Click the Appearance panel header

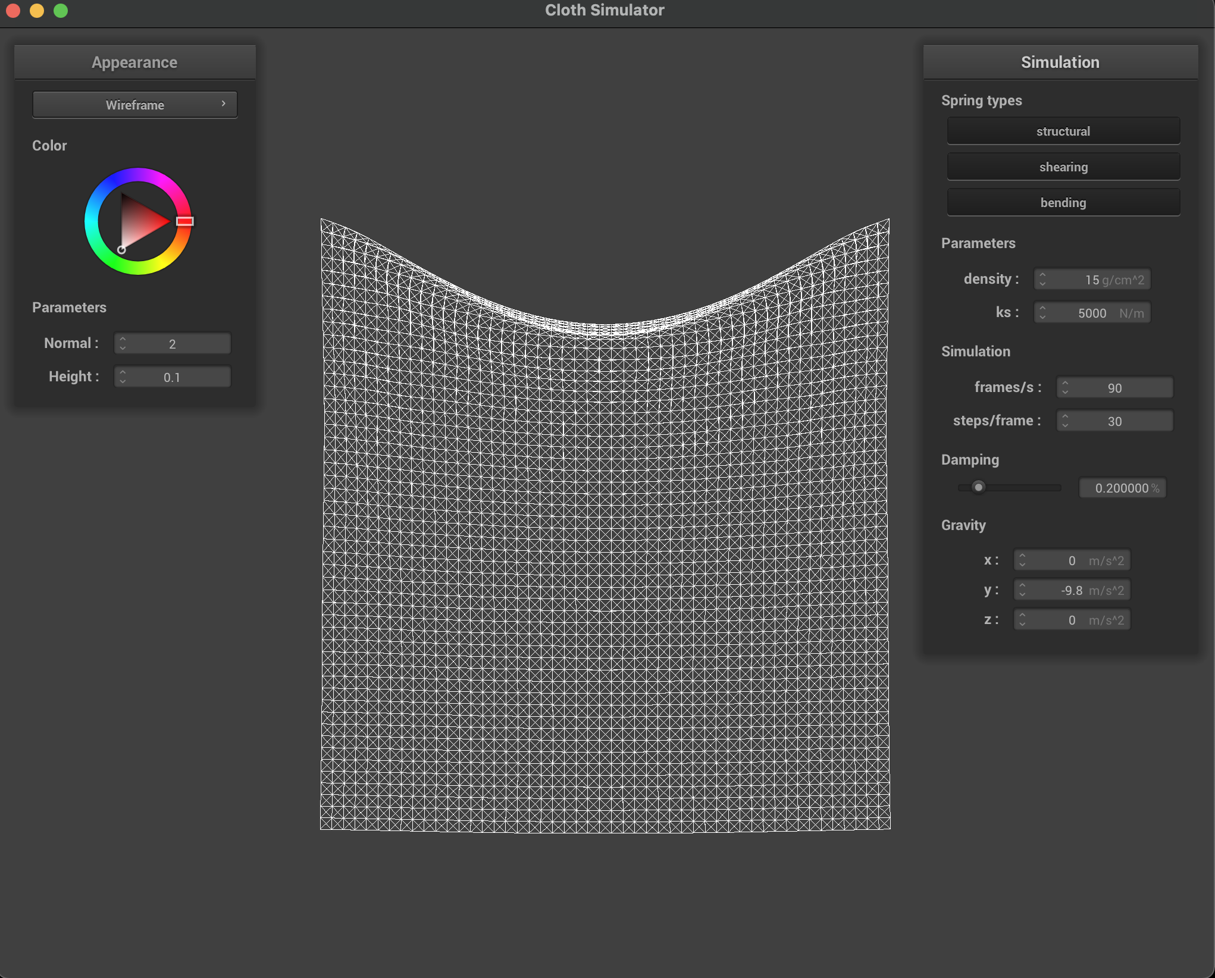[x=134, y=62]
